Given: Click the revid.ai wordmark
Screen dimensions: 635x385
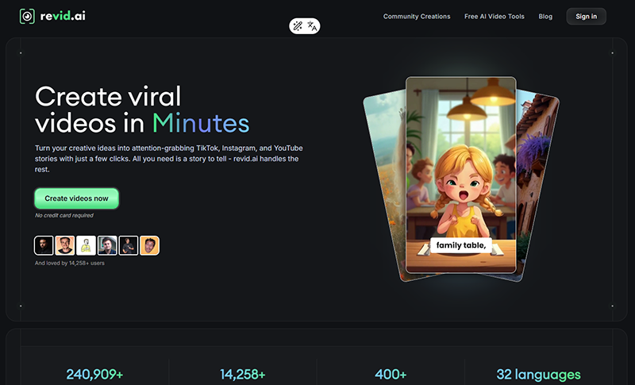Looking at the screenshot, I should [63, 16].
